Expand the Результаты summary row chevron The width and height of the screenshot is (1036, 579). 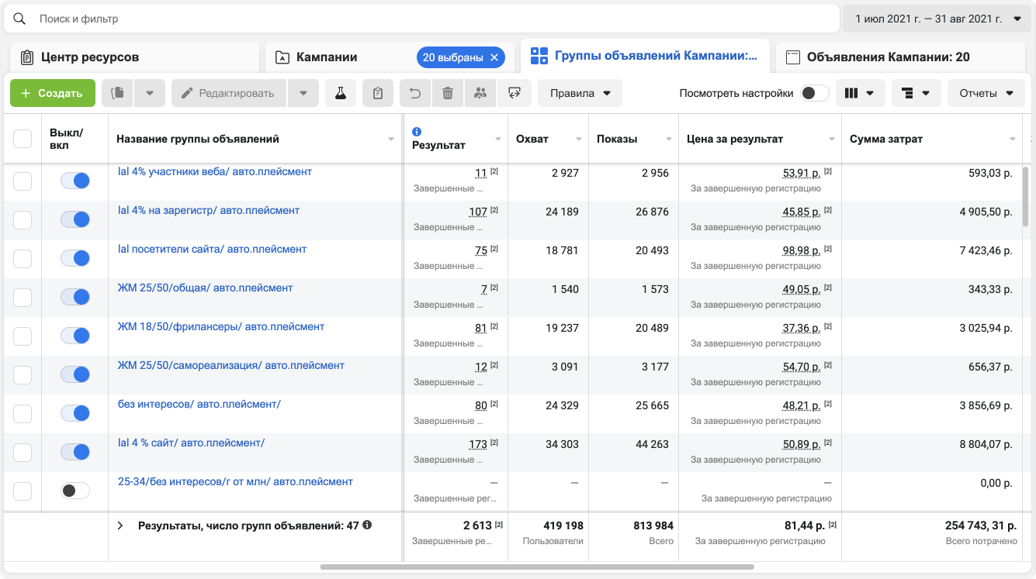pyautogui.click(x=120, y=526)
